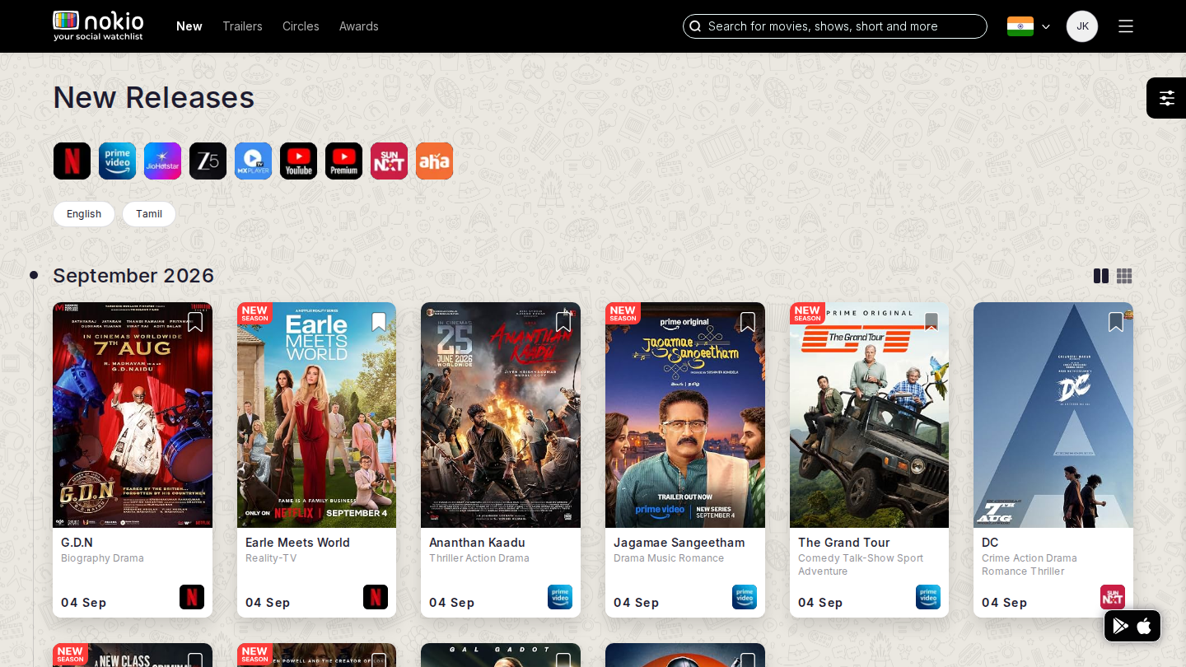Switch to two-column large view
Image resolution: width=1186 pixels, height=667 pixels.
(x=1101, y=276)
